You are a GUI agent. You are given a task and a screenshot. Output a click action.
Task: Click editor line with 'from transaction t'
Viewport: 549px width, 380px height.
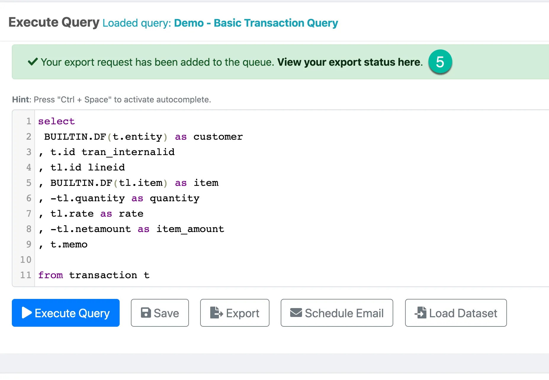(x=94, y=275)
